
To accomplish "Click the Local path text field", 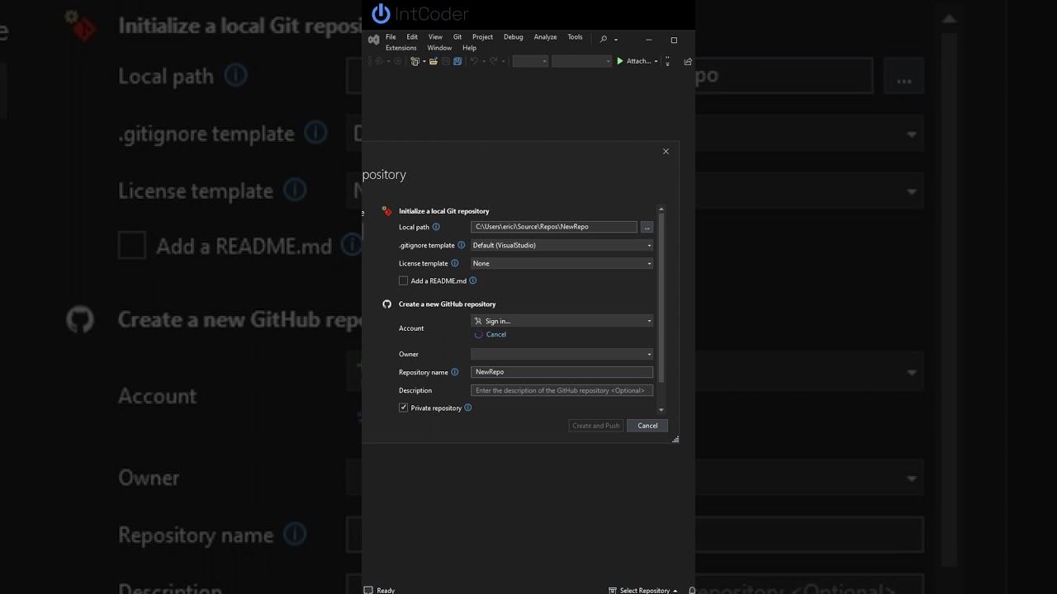I will click(554, 227).
